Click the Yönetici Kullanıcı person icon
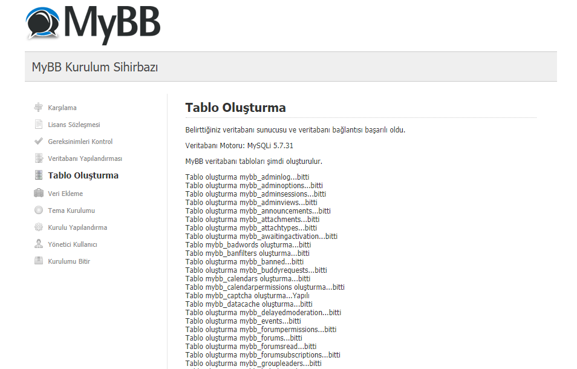The height and width of the screenshot is (369, 577). click(39, 244)
